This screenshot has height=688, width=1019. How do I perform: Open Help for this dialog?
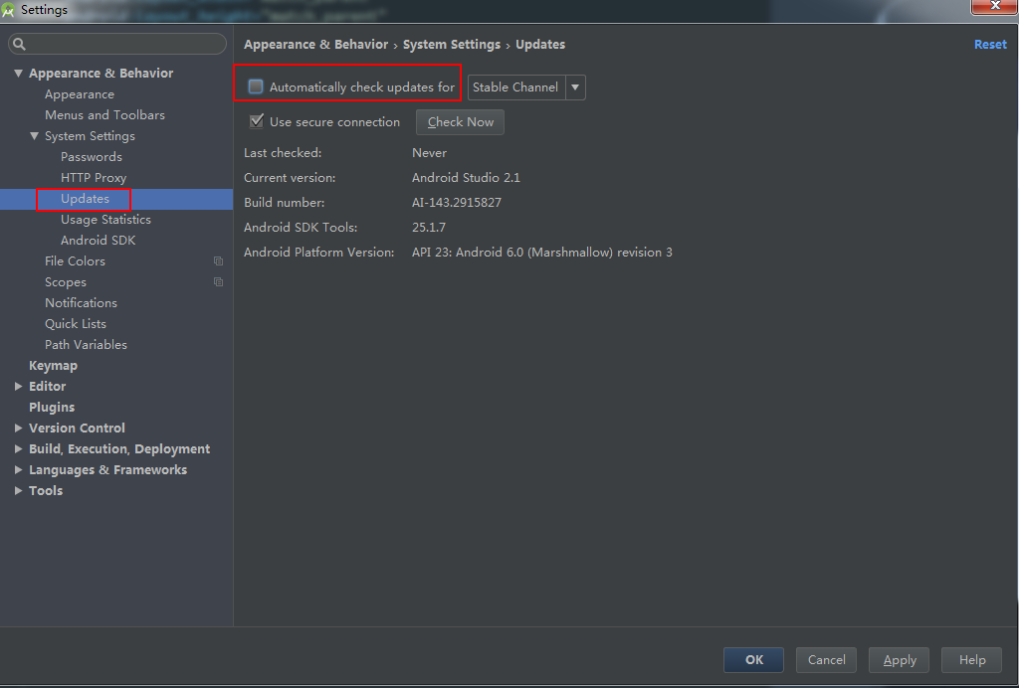[972, 659]
